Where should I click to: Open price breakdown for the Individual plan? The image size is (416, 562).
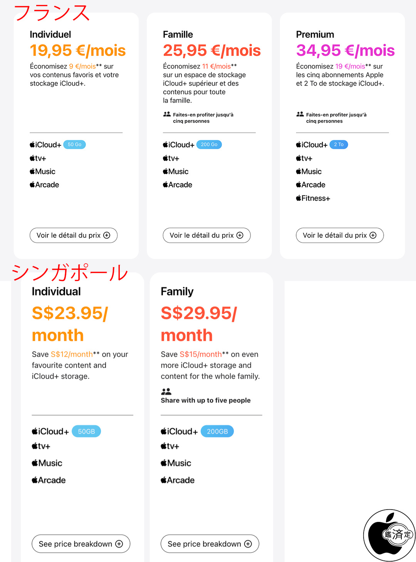[81, 543]
